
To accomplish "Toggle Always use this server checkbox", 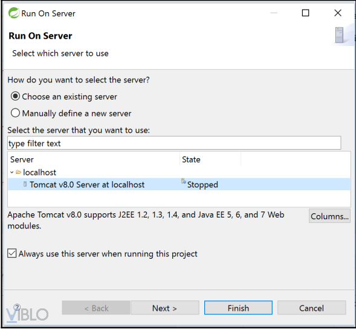I will pos(12,253).
